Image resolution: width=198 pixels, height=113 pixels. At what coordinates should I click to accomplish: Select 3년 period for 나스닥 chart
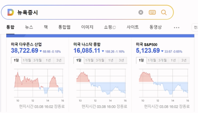(x=122, y=60)
